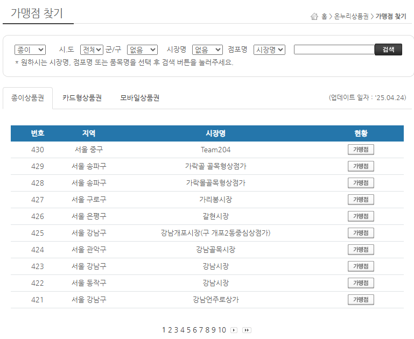Open the 시장명 없음 dropdown
Viewport: 414px width, 339px height.
tap(207, 50)
